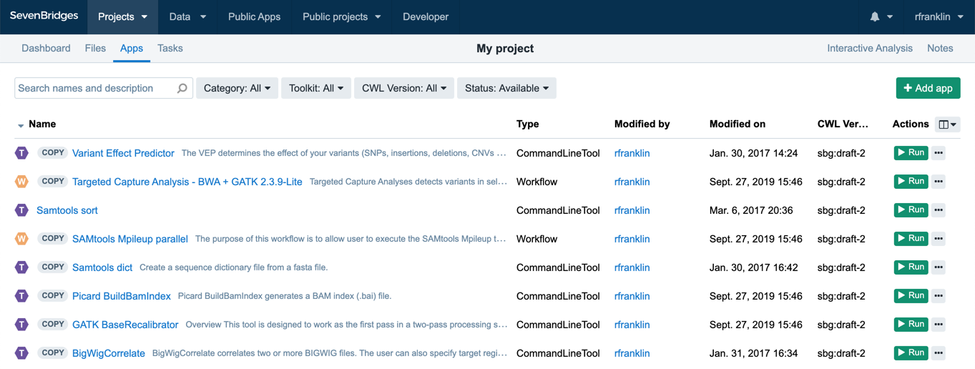Image resolution: width=975 pixels, height=369 pixels.
Task: Click the Modified on column header
Action: coord(738,124)
